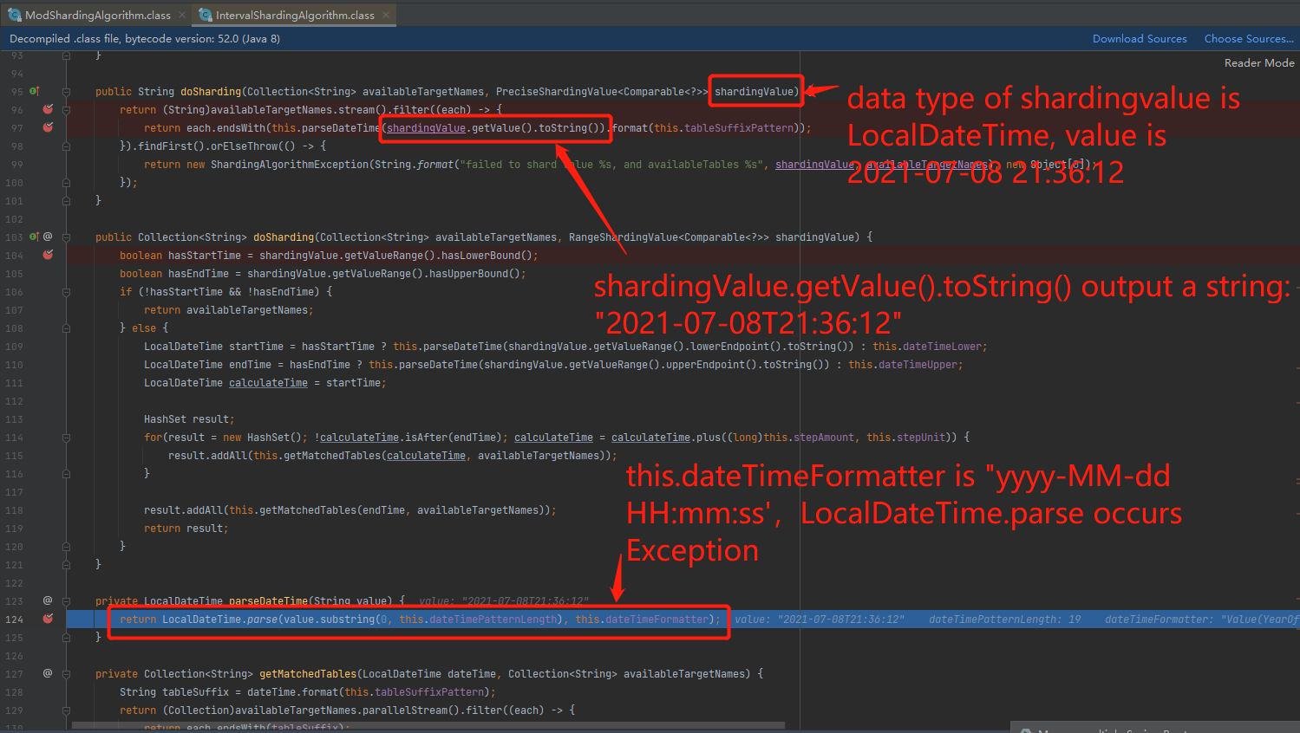This screenshot has width=1300, height=733.
Task: Click the red breakpoint icon on line 104
Action: point(48,255)
